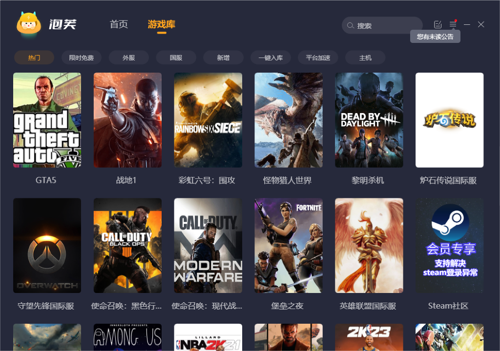Select the 外服 category filter
This screenshot has width=500, height=351.
coord(129,58)
